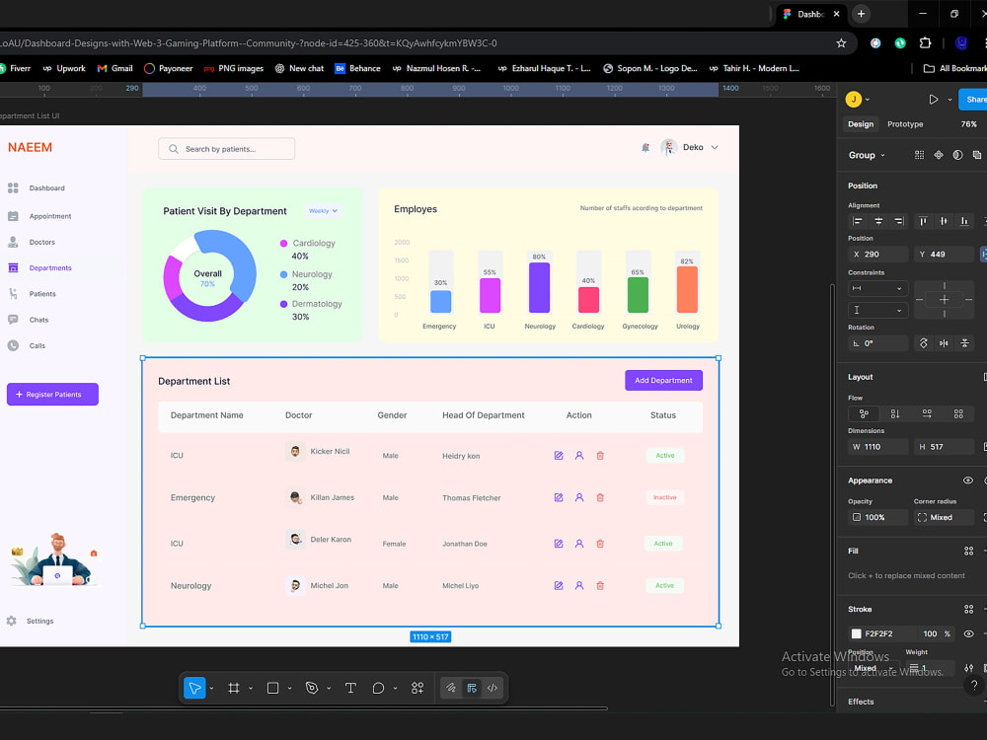Select vertical flow layout option
The height and width of the screenshot is (740, 987).
[895, 413]
